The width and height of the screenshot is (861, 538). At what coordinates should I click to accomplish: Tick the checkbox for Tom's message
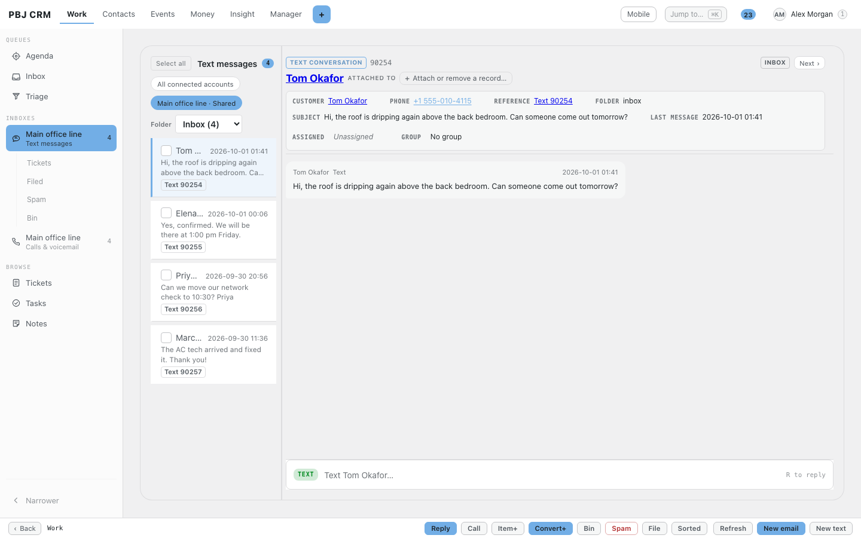point(166,151)
